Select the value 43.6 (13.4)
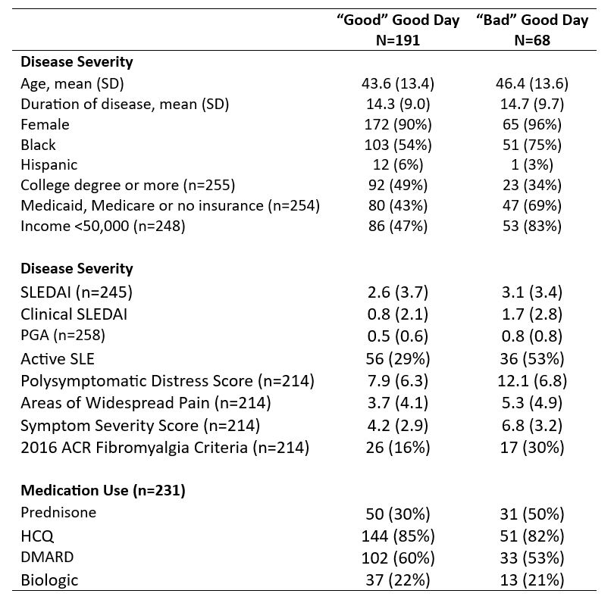 point(398,83)
